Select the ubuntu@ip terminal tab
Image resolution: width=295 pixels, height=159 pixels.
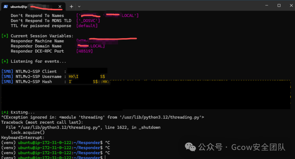pos(34,7)
